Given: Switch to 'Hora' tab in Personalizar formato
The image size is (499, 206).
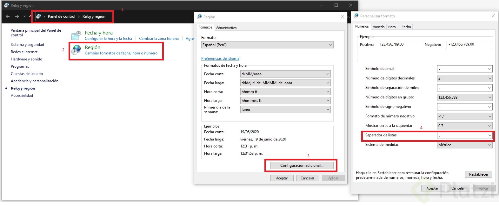Looking at the screenshot, I should pos(392,27).
